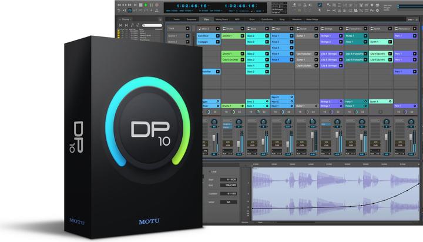Screen dimensions: 423x242
Task: Switch to the Sequence tab
Action: 192,19
